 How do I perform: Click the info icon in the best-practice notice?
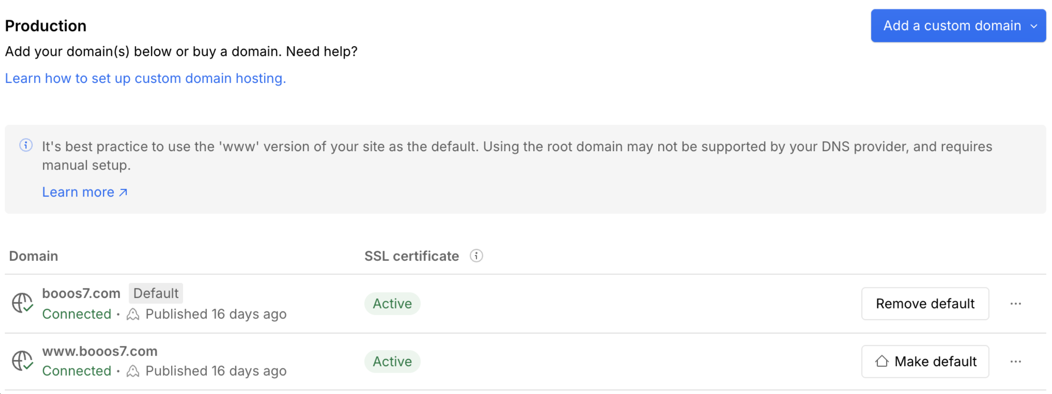tap(26, 145)
